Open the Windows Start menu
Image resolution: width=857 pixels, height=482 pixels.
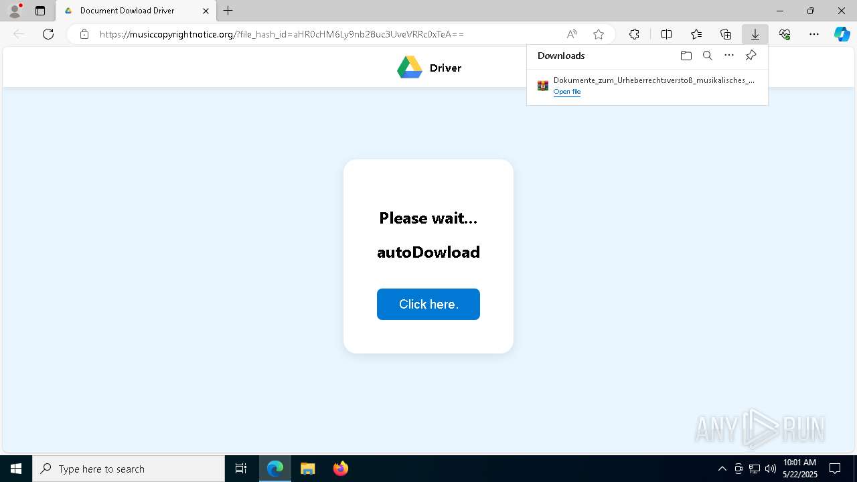click(16, 469)
